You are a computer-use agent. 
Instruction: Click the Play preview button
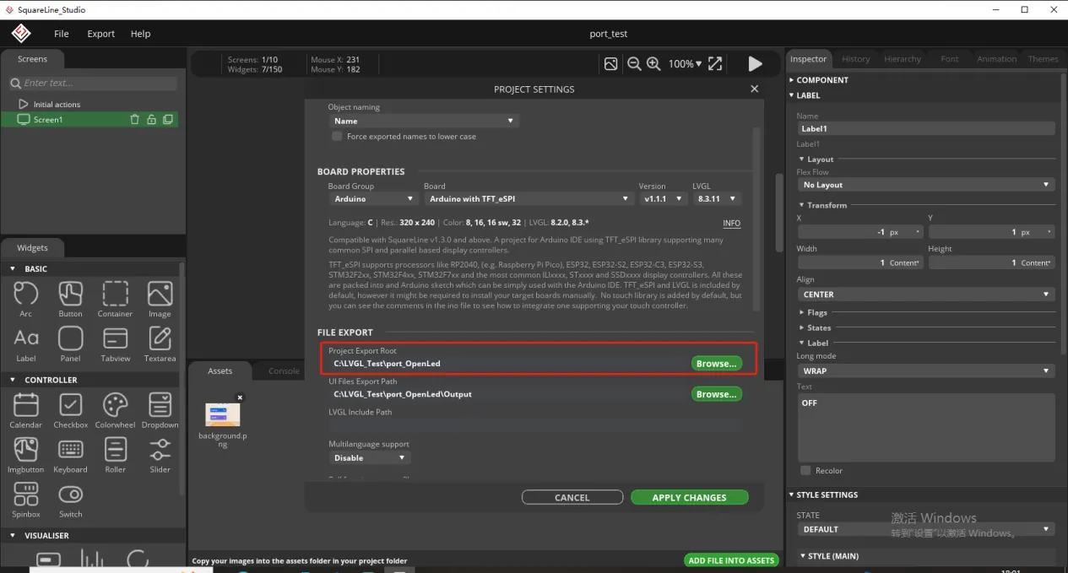[755, 64]
